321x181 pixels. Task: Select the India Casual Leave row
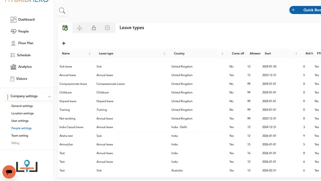[71, 127]
